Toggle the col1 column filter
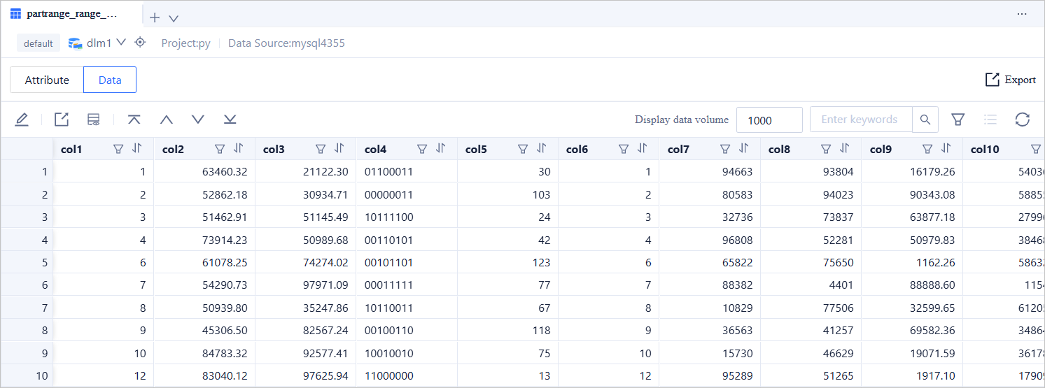1045x388 pixels. coord(118,149)
